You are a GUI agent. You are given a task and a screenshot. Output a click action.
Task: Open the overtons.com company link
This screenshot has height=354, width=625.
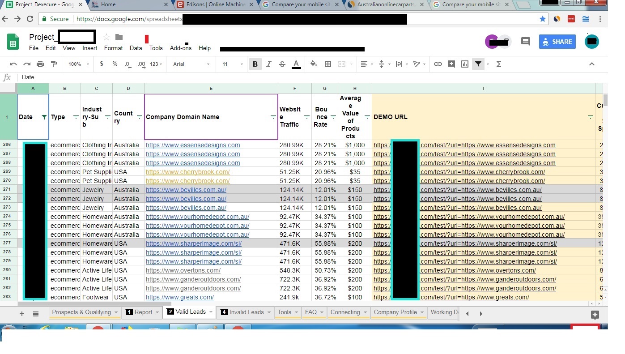183,270
